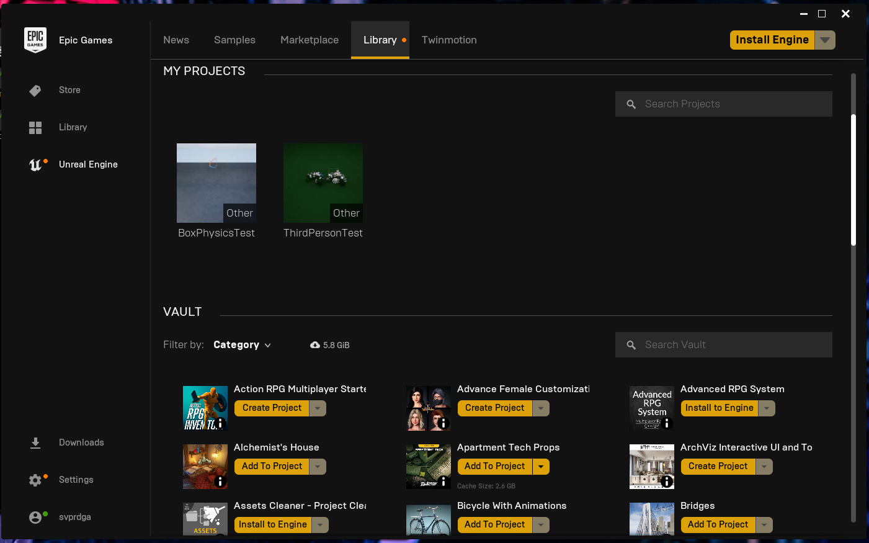Image resolution: width=869 pixels, height=543 pixels.
Task: Click the Search Vault magnifier icon
Action: coord(631,345)
